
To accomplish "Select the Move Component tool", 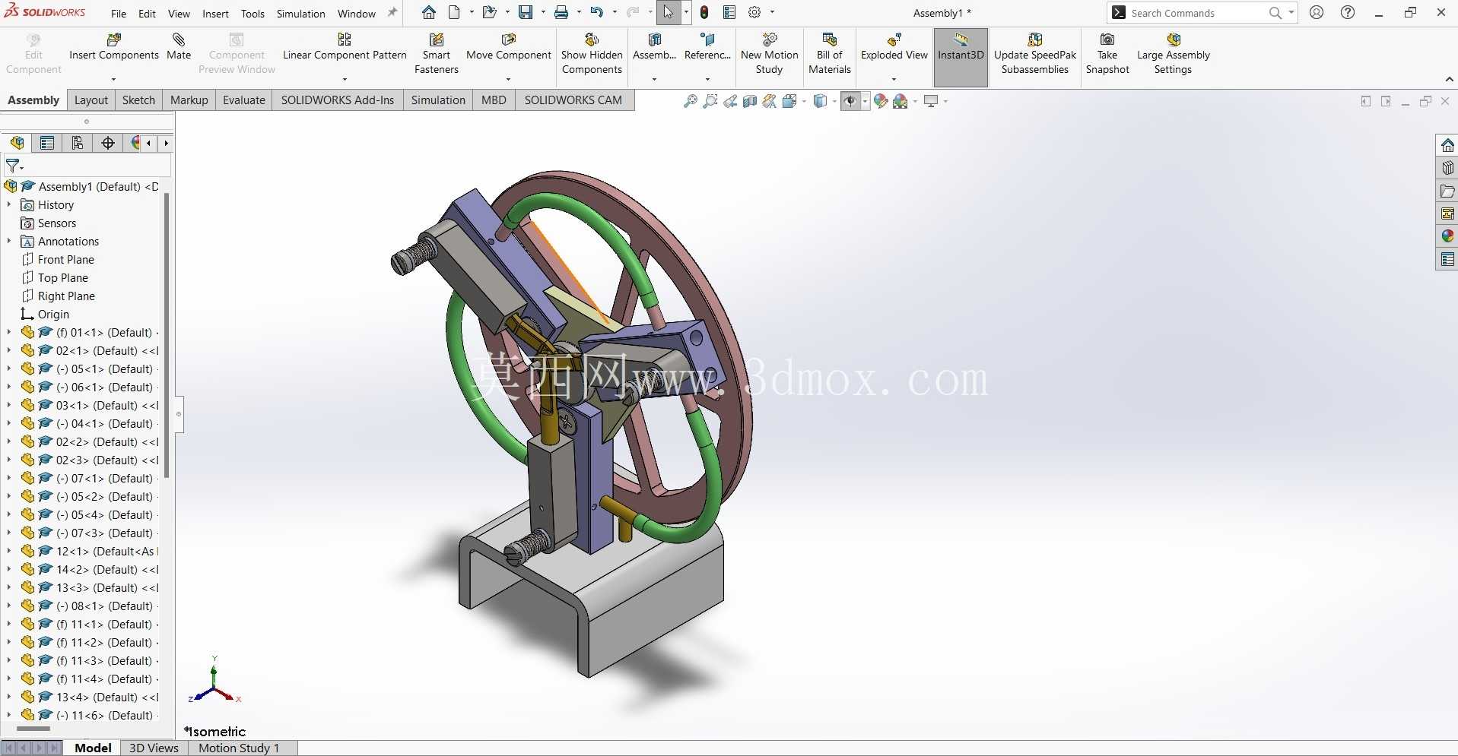I will 508,47.
